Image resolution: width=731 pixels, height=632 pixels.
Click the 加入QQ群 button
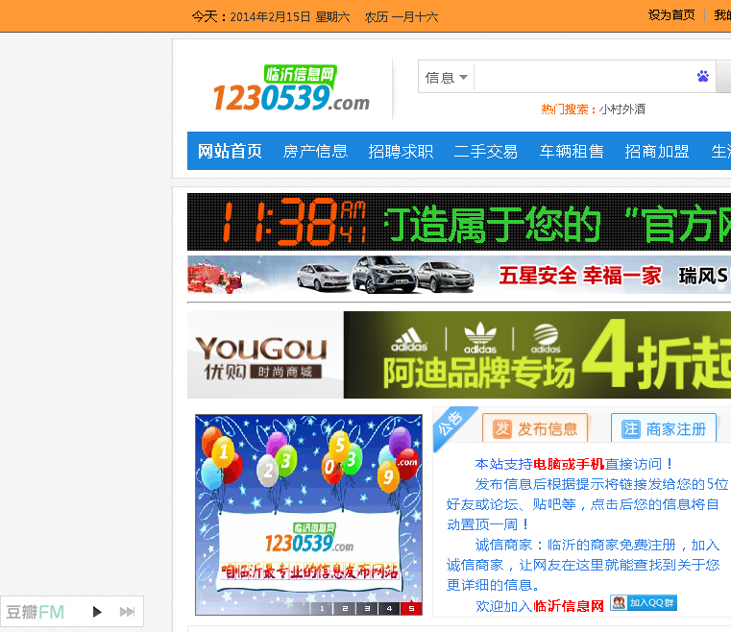coord(644,603)
